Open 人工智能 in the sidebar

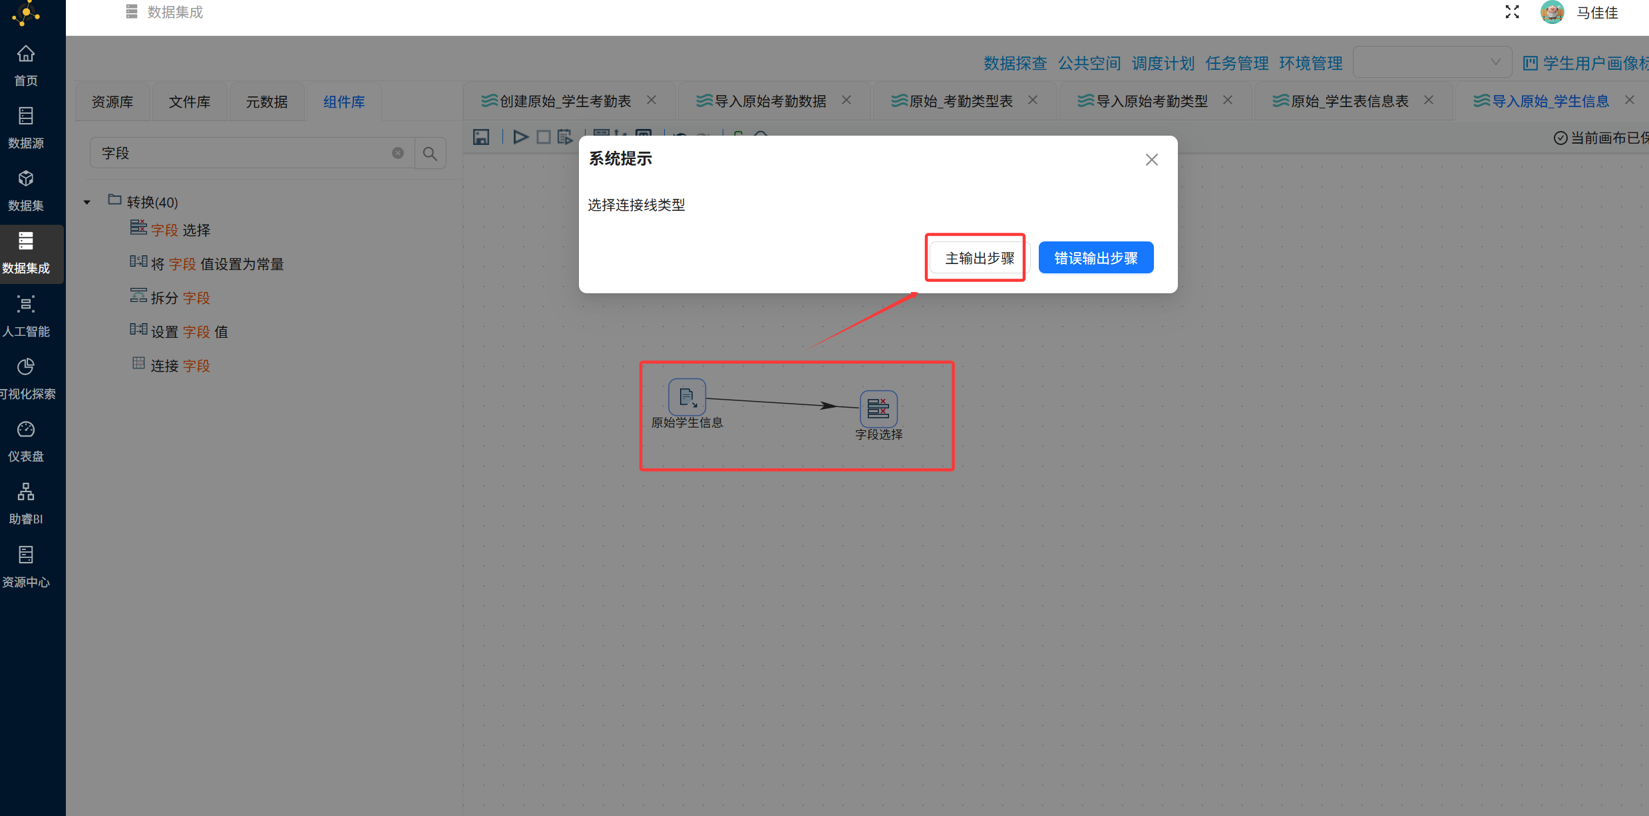26,316
